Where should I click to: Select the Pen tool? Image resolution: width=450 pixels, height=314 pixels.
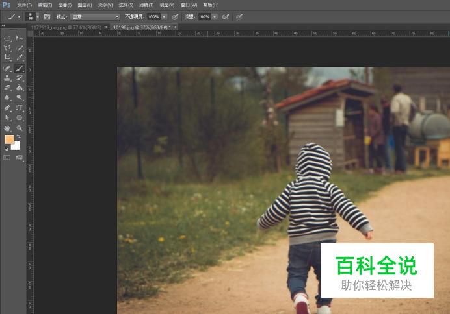[8, 108]
